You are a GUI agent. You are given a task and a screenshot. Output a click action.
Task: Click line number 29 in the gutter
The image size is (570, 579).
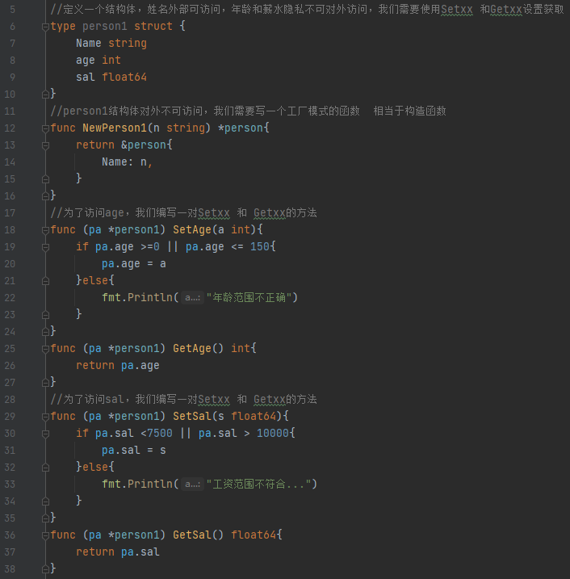coord(10,417)
